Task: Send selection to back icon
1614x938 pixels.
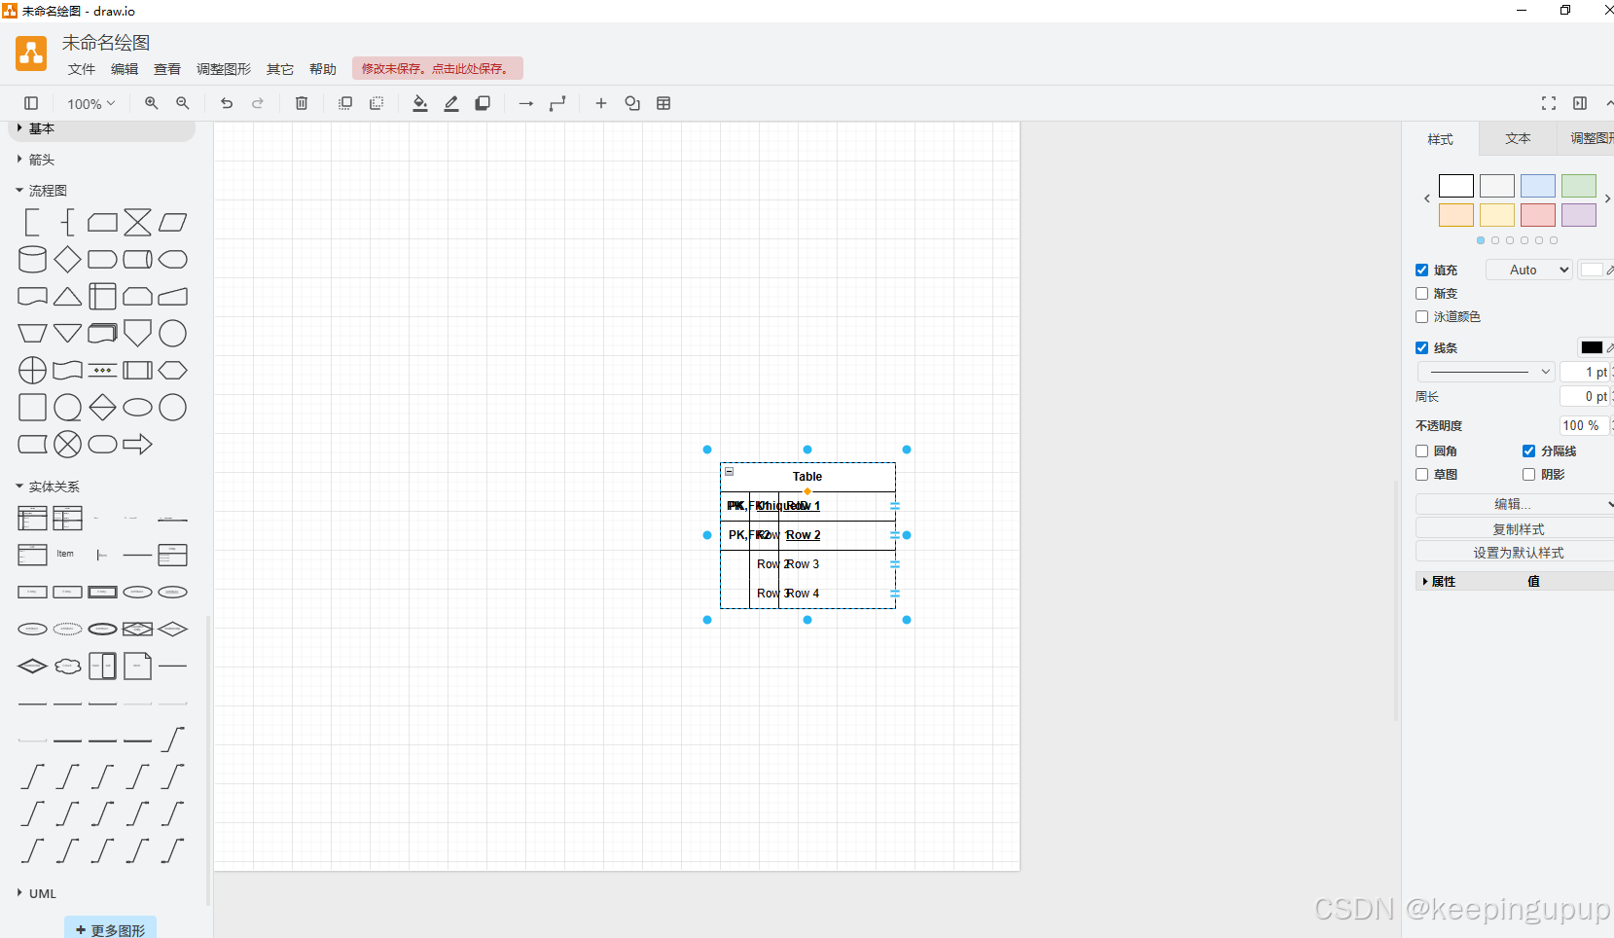Action: tap(377, 103)
